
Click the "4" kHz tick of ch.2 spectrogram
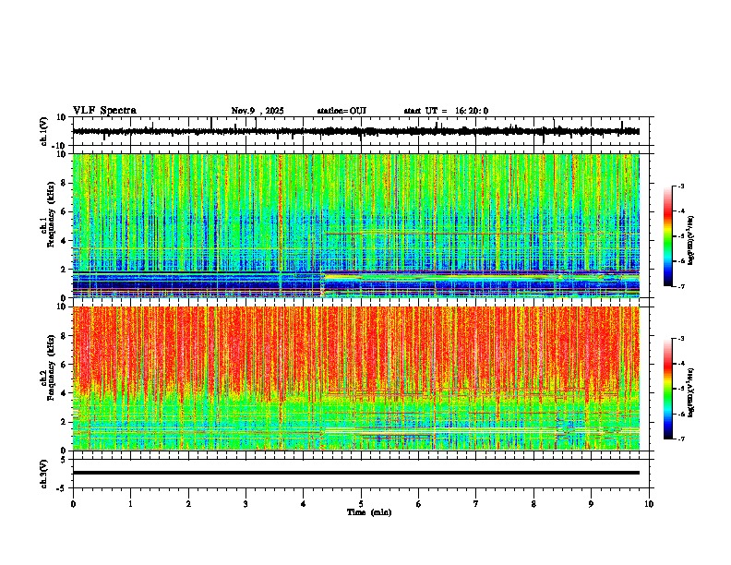tap(65, 393)
